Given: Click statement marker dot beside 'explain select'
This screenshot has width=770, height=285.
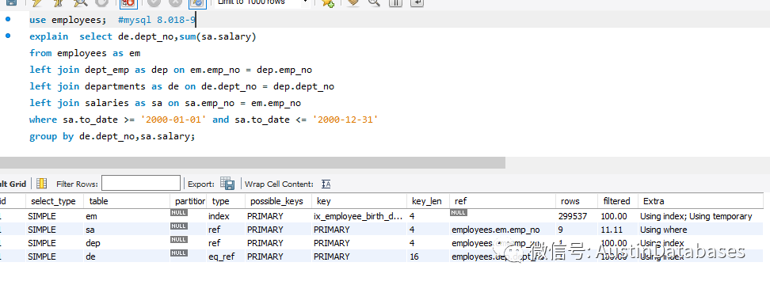Looking at the screenshot, I should (x=8, y=36).
